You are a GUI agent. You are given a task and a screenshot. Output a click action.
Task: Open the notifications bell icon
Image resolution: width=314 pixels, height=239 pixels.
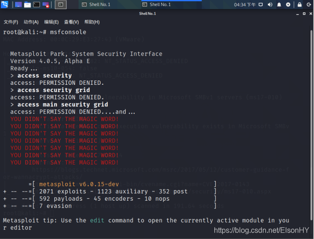click(279, 5)
